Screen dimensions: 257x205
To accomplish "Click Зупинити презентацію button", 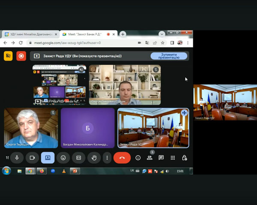I will click(x=169, y=56).
